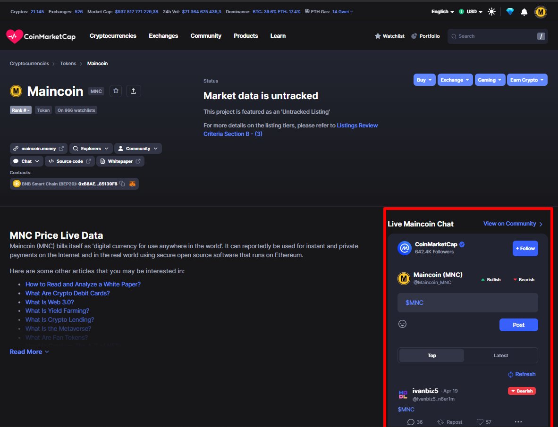
Task: Click the Maincoin coin logo beside title
Action: pyautogui.click(x=16, y=92)
